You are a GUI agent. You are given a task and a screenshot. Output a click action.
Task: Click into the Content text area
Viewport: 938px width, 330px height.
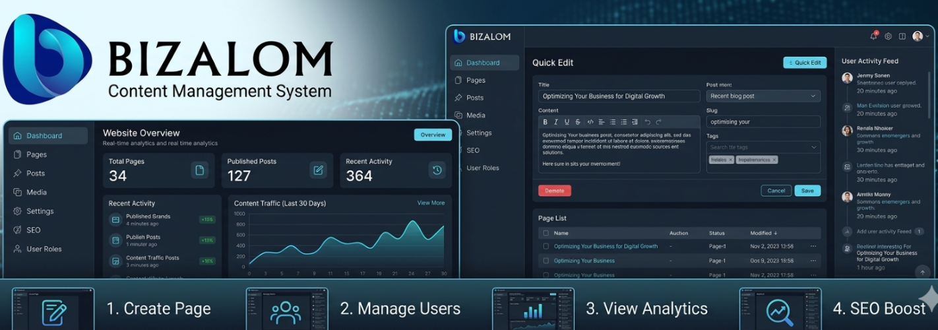(x=619, y=151)
